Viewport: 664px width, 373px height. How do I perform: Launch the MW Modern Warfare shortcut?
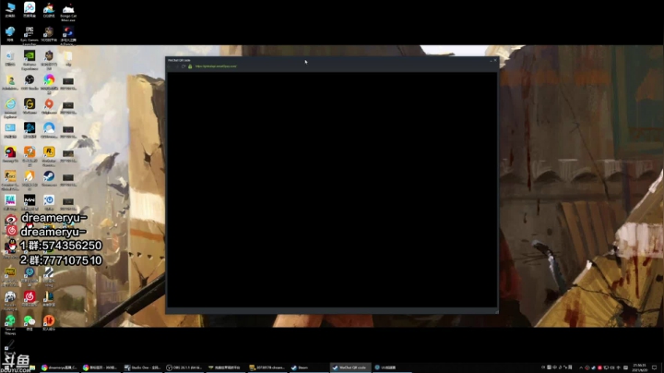(x=30, y=202)
